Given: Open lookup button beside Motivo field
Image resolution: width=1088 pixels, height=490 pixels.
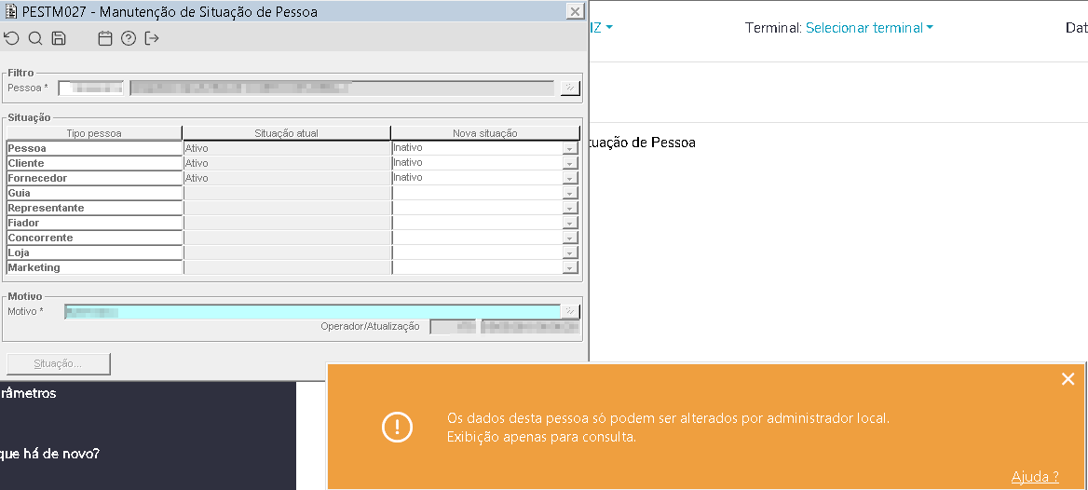Looking at the screenshot, I should pyautogui.click(x=570, y=311).
